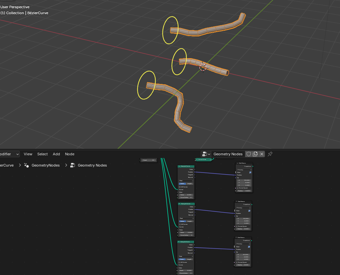Expand the collapsed Curve Circle node
The height and width of the screenshot is (275, 340).
tap(197, 160)
